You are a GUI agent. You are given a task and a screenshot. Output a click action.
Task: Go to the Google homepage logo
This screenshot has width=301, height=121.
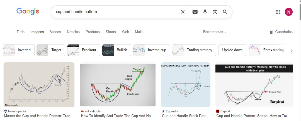click(x=28, y=11)
